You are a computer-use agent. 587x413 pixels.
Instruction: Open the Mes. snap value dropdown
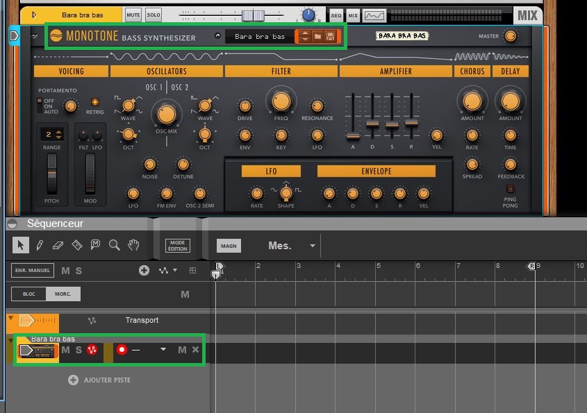pyautogui.click(x=311, y=245)
